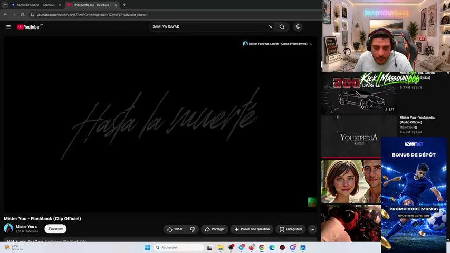The image size is (450, 253).
Task: Close the Azimut bet casino tab
Action: point(60,5)
